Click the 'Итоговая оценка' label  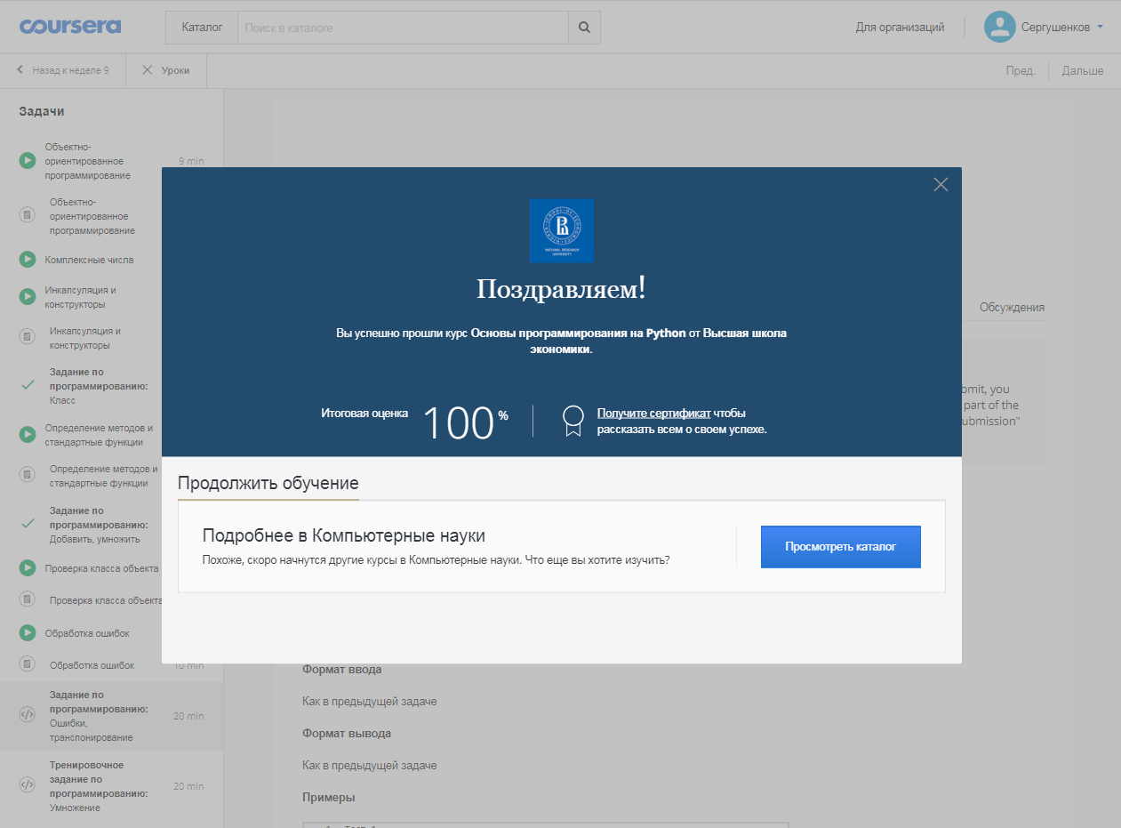[364, 414]
